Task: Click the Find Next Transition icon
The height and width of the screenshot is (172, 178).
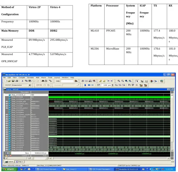Action: 112,81
